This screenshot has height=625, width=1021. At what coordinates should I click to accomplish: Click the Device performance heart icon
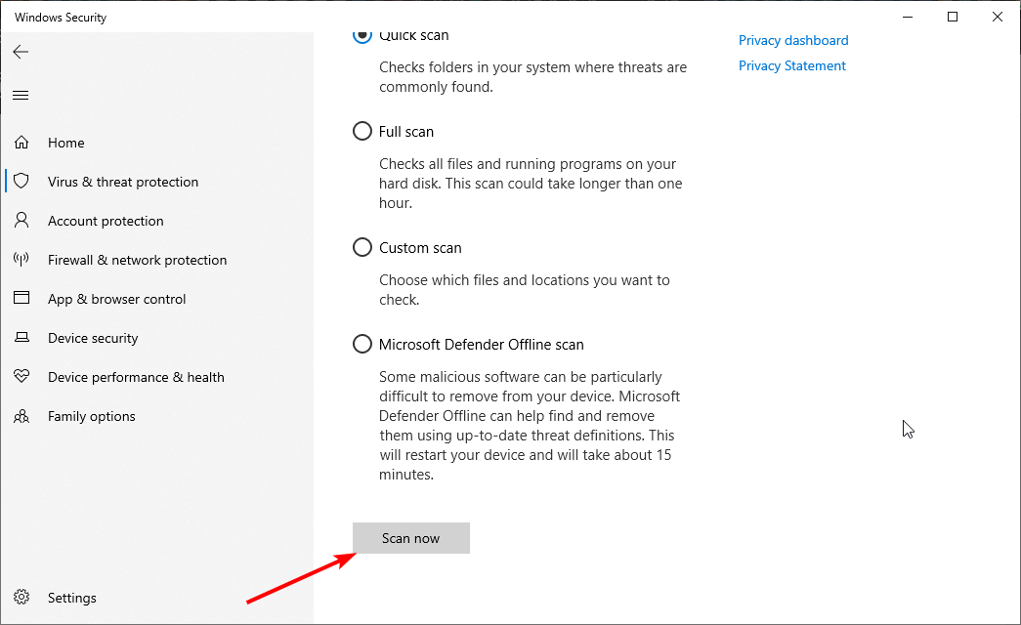(21, 376)
